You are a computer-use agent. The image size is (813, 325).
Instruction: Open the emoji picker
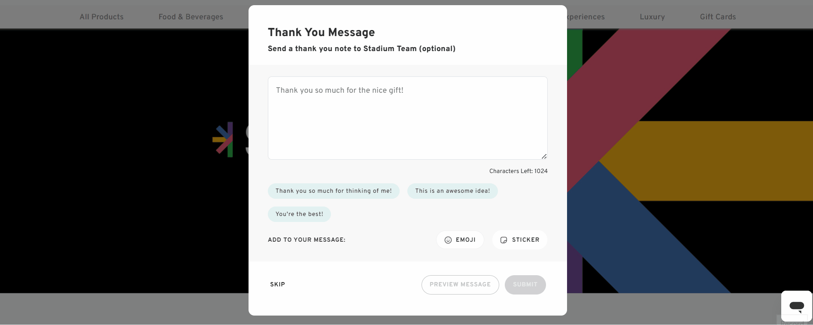coord(460,240)
